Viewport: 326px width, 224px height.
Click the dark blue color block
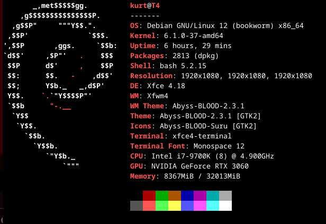click(187, 196)
